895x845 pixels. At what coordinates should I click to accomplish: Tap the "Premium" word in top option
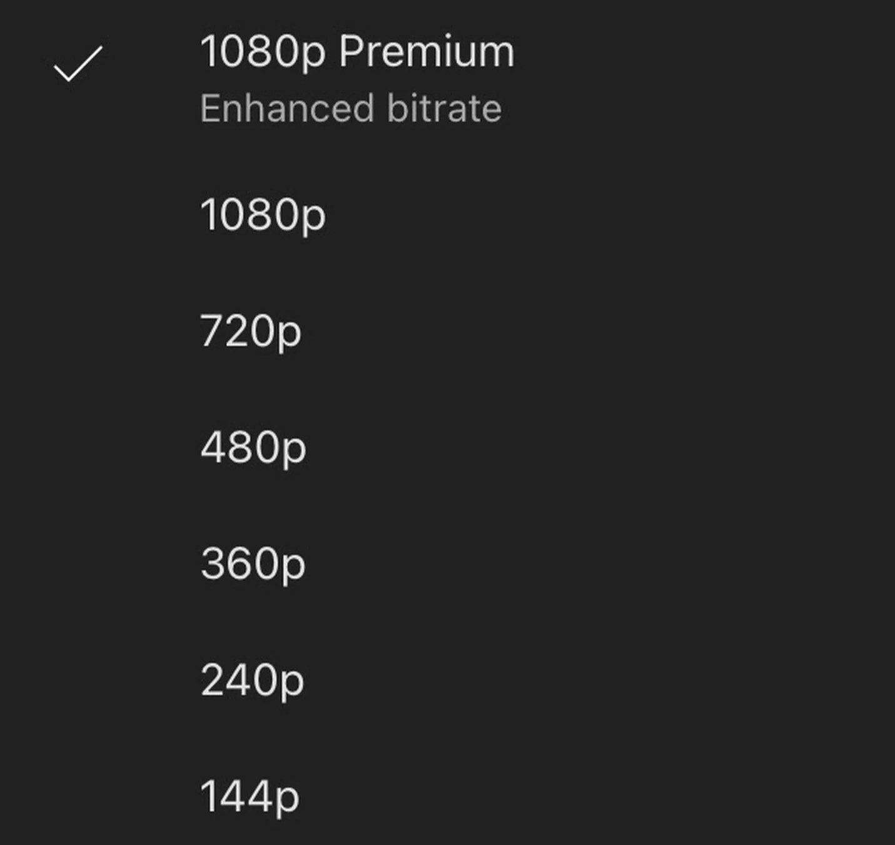click(x=427, y=52)
